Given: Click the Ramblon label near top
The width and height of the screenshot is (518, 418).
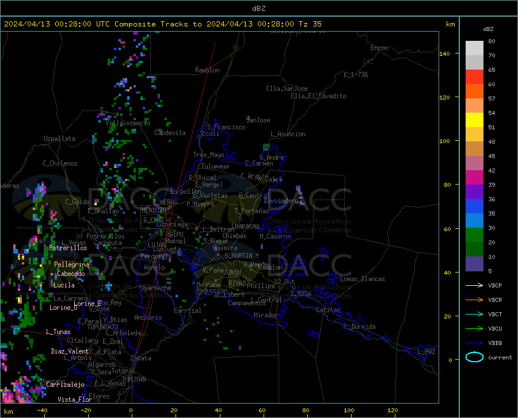Looking at the screenshot, I should click(207, 70).
